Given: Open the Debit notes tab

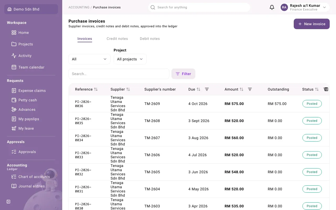Looking at the screenshot, I should coord(150,39).
